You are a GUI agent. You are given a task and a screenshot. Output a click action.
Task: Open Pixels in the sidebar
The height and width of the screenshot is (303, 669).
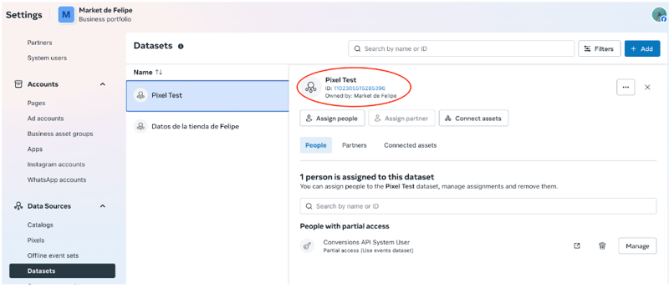pos(36,240)
